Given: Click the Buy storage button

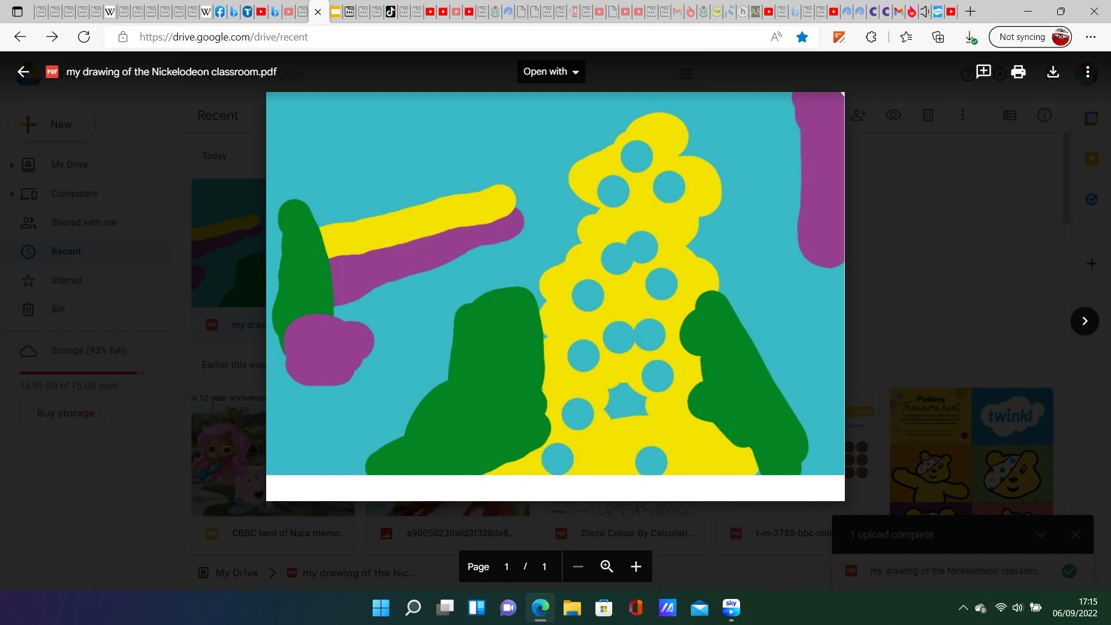Looking at the screenshot, I should 65,413.
